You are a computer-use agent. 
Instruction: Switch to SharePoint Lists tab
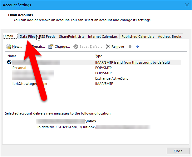71,37
